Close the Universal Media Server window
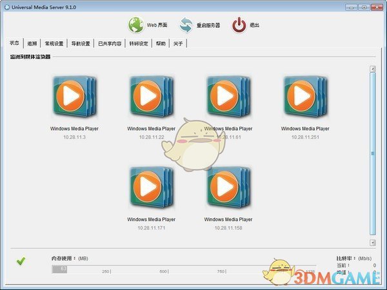 pyautogui.click(x=377, y=7)
